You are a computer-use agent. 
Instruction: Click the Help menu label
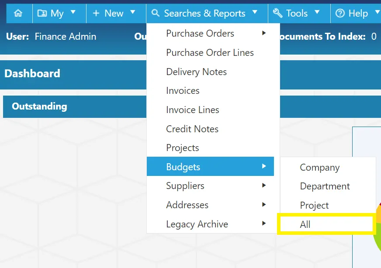pyautogui.click(x=358, y=13)
